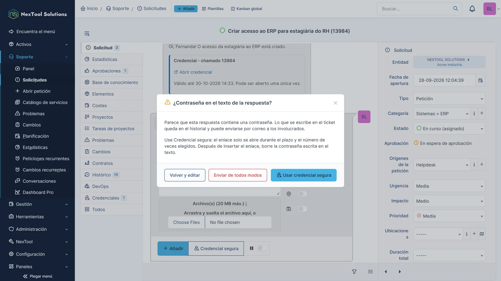Click the search magnifier icon

coord(456,8)
